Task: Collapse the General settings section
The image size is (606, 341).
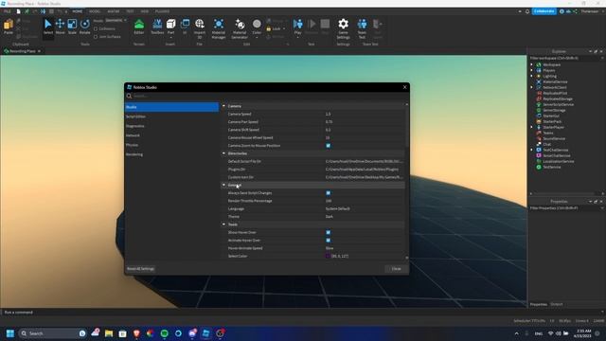Action: coord(223,186)
